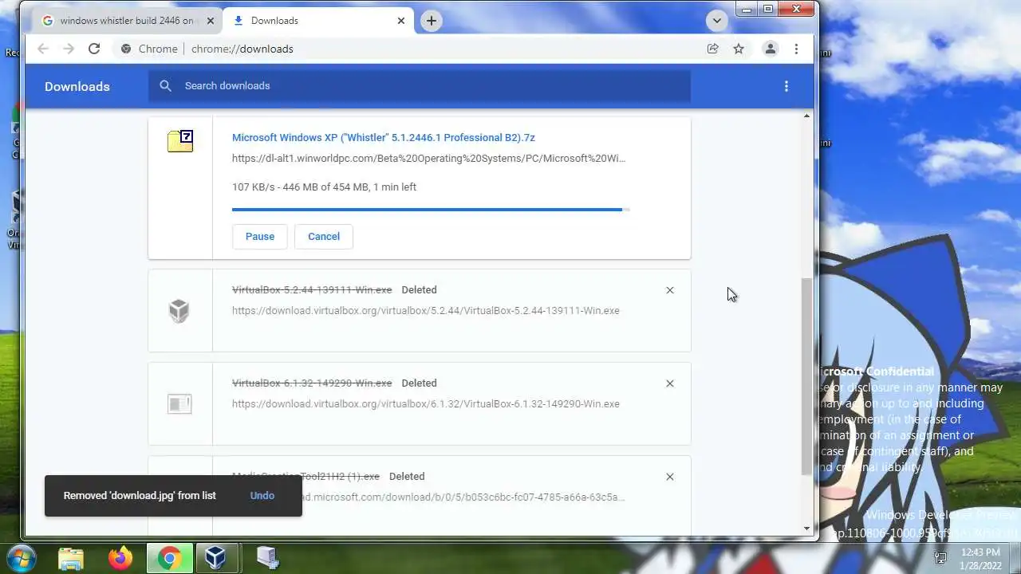Pause the Whistler download

coord(260,236)
